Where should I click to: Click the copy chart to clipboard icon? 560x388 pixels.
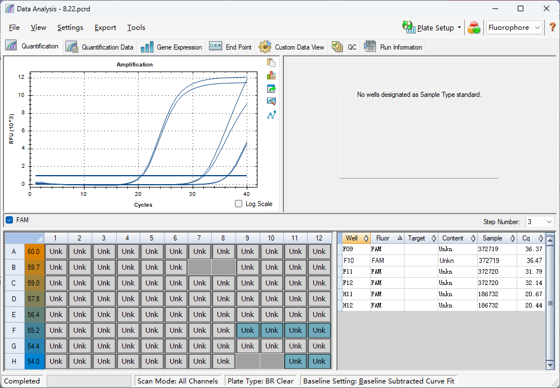pos(271,63)
